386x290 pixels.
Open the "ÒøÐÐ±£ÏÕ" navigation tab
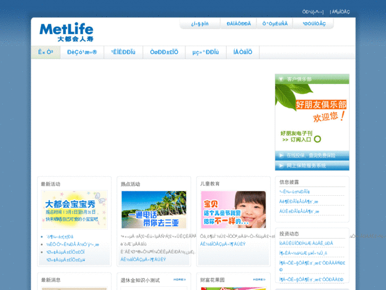pos(164,52)
